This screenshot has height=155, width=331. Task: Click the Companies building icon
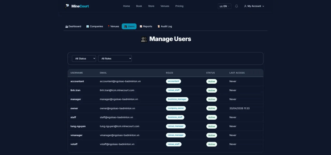[x=88, y=26]
